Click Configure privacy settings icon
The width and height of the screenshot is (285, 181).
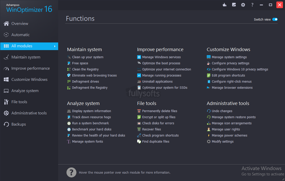tap(209, 63)
